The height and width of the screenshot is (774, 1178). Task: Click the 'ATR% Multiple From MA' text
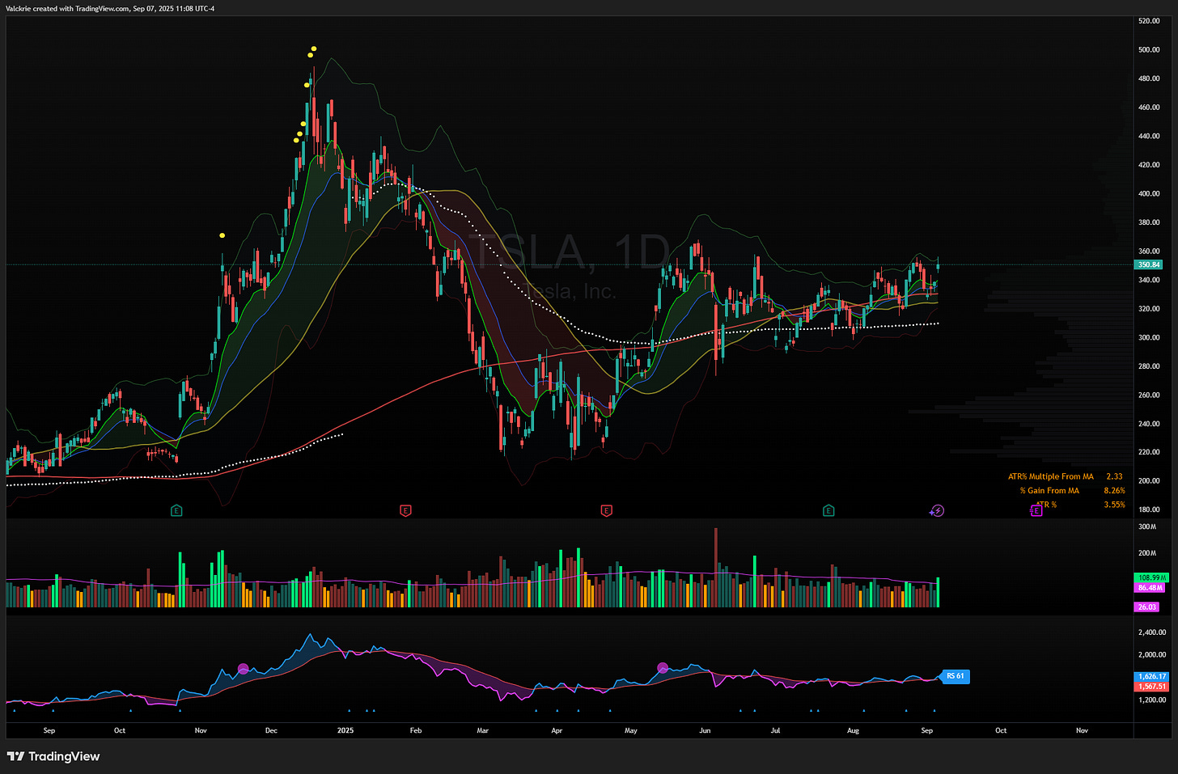point(1051,476)
